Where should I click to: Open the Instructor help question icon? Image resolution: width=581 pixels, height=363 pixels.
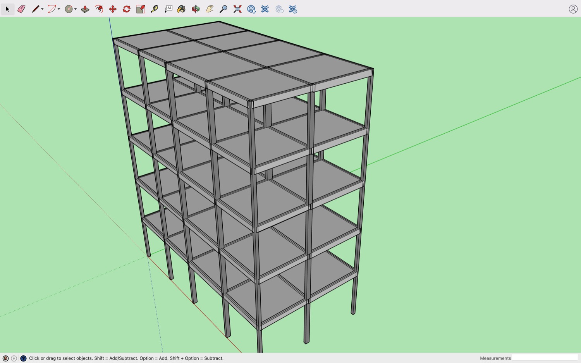tap(23, 358)
